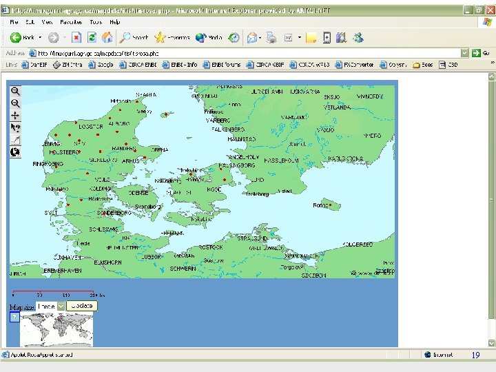Stop page loading with red X icon
Screen dimensions: 496x372
[76, 38]
